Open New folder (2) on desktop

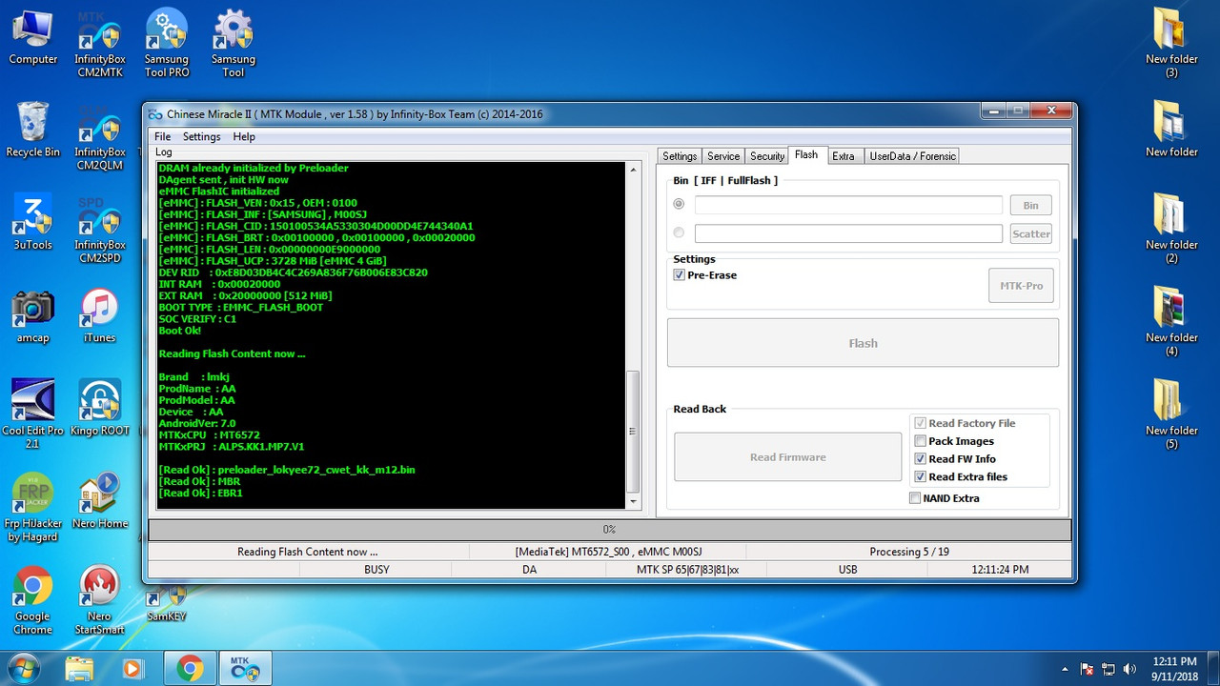1171,230
